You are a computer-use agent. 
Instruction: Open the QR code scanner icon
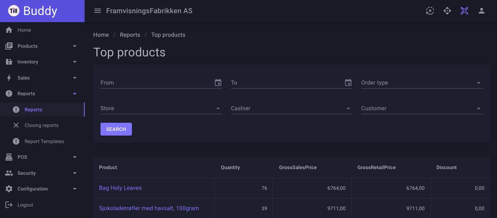[x=464, y=11]
